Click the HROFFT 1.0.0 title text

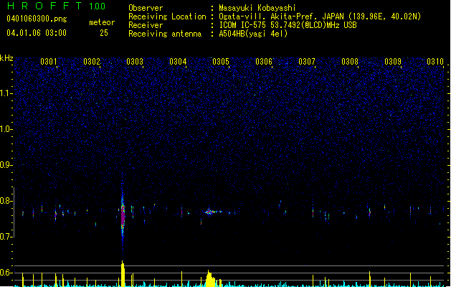tap(56, 6)
